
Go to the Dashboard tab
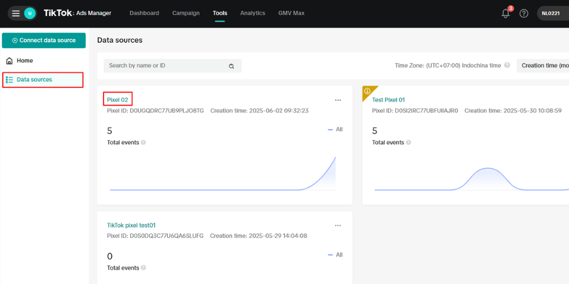144,13
